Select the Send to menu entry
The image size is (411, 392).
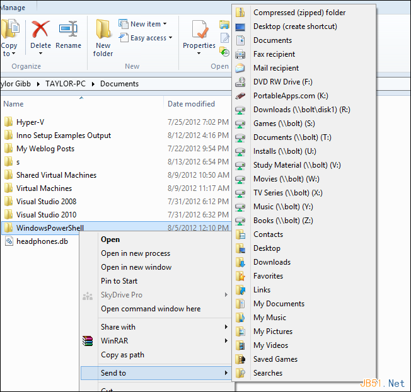click(x=156, y=373)
